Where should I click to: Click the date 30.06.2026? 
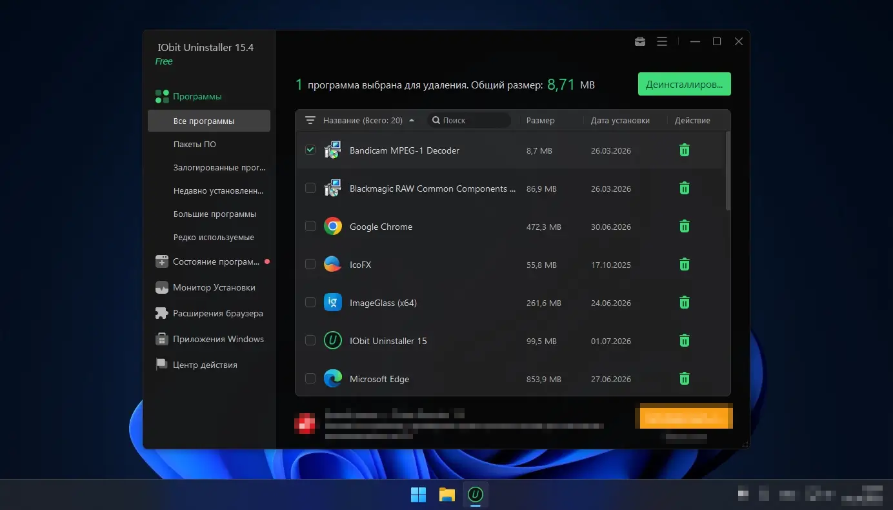[611, 227]
